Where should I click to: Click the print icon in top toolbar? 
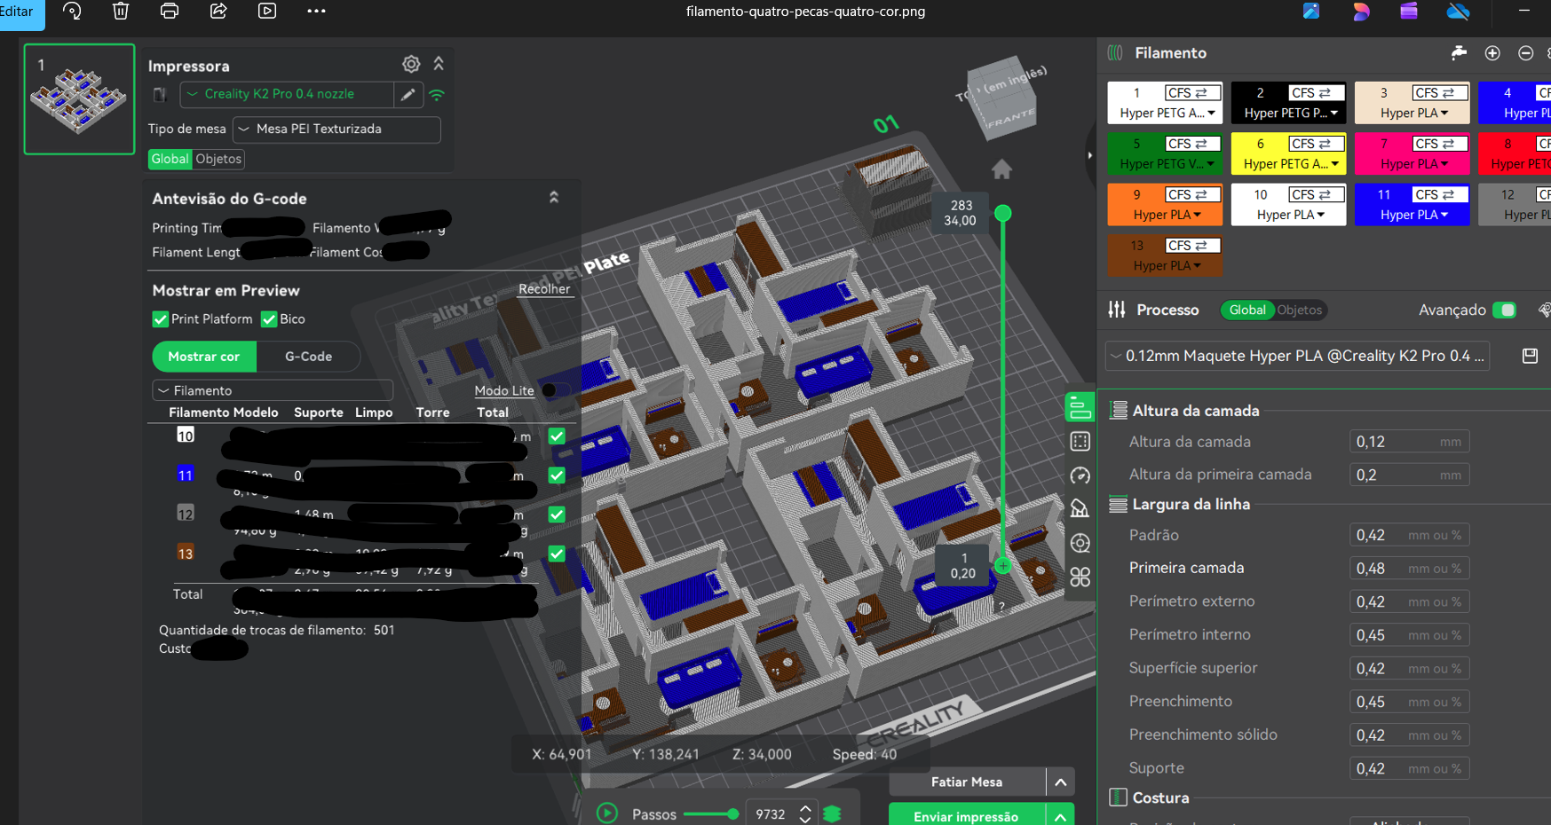click(x=170, y=11)
